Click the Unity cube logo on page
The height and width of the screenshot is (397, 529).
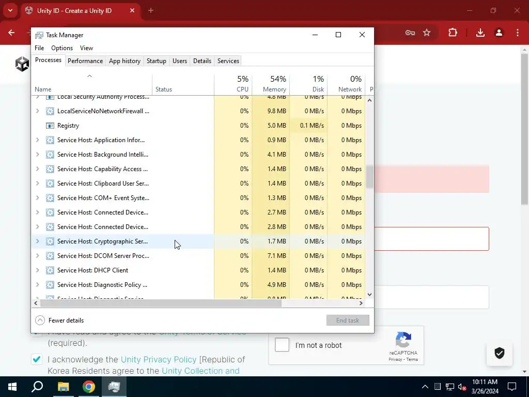[x=22, y=64]
